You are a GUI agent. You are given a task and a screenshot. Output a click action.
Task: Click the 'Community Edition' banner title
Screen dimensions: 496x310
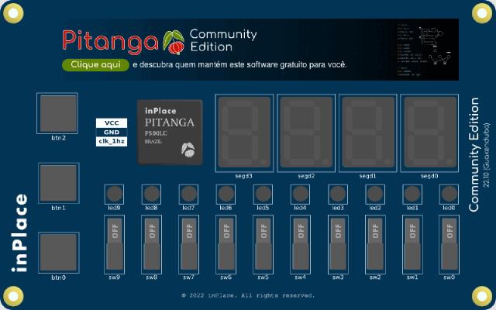tap(223, 40)
